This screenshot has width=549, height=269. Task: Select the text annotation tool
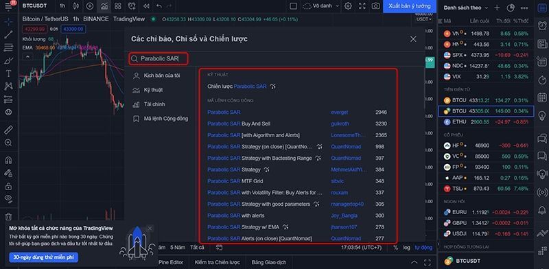click(x=8, y=73)
